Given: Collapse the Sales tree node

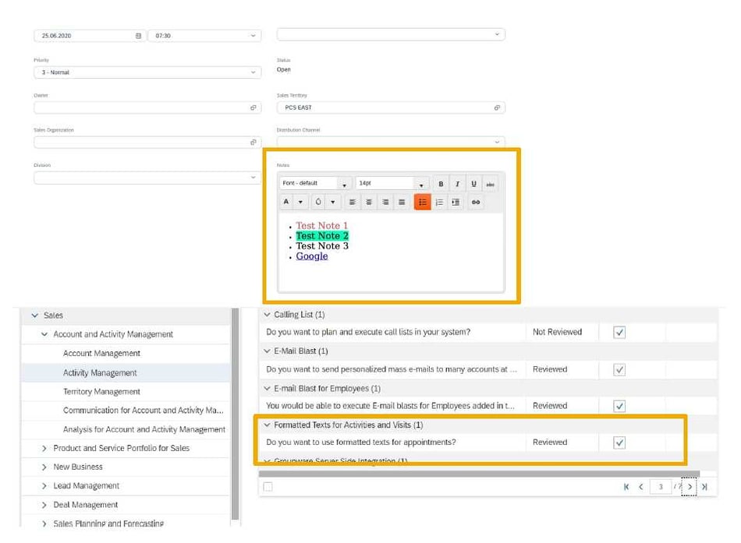Looking at the screenshot, I should pos(34,316).
